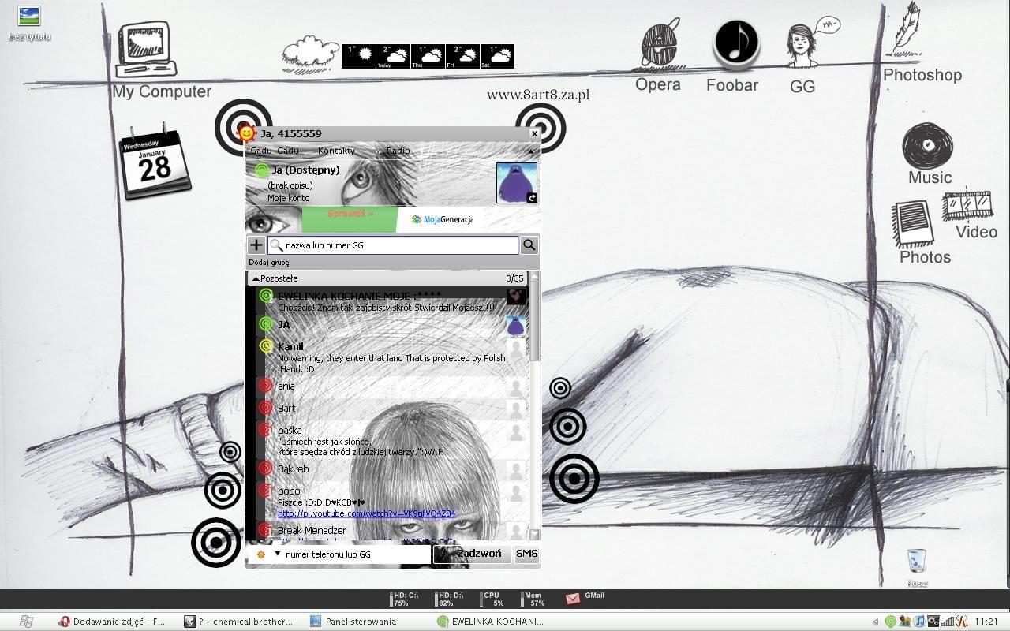The width and height of the screenshot is (1010, 631).
Task: Open bobo's YouTube link
Action: click(366, 513)
